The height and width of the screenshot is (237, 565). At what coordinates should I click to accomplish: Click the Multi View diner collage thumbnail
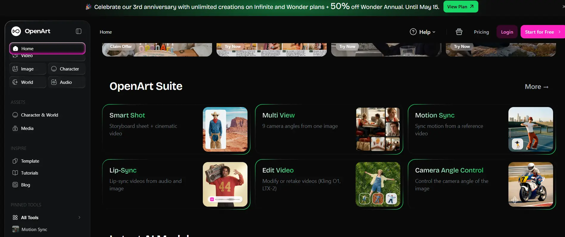point(378,129)
